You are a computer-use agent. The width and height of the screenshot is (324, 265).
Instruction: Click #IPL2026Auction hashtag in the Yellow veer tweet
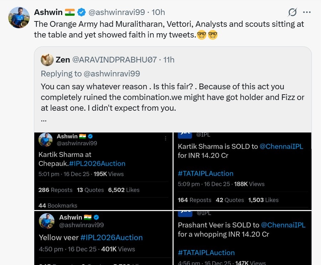coord(111,237)
